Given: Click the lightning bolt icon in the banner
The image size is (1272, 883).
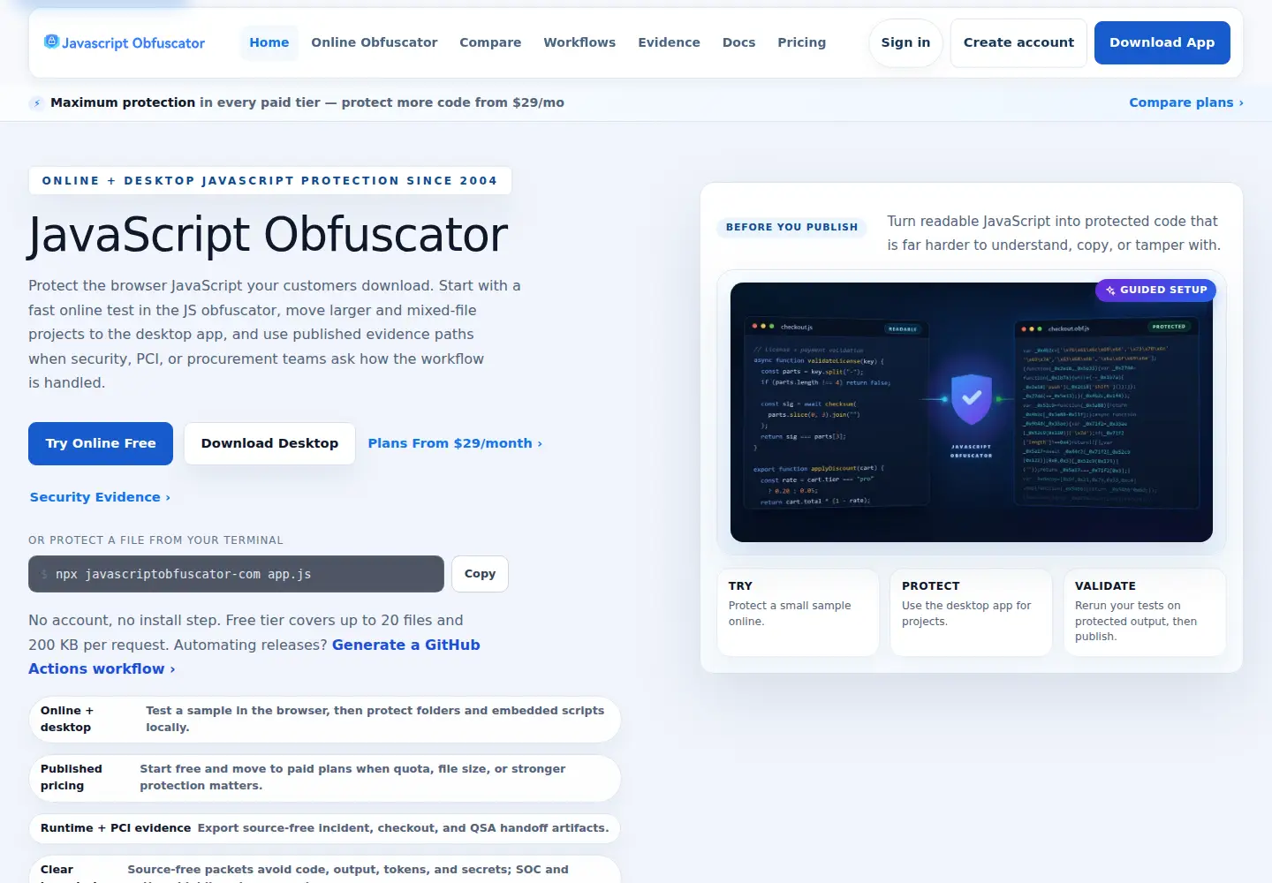Looking at the screenshot, I should 37,103.
